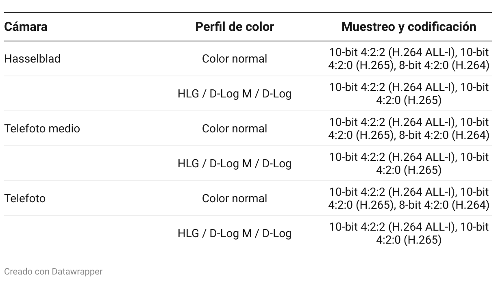Select Hasselblad Color normal sampling and encoding cell
This screenshot has height=281, width=496.
pos(409,59)
